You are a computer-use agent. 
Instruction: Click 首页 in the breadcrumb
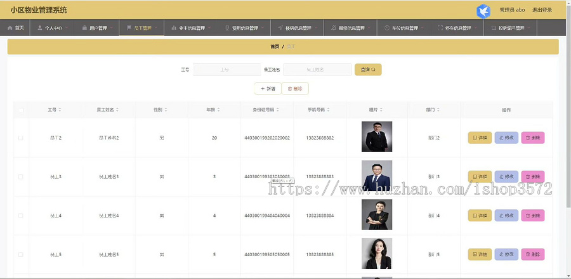coord(275,46)
